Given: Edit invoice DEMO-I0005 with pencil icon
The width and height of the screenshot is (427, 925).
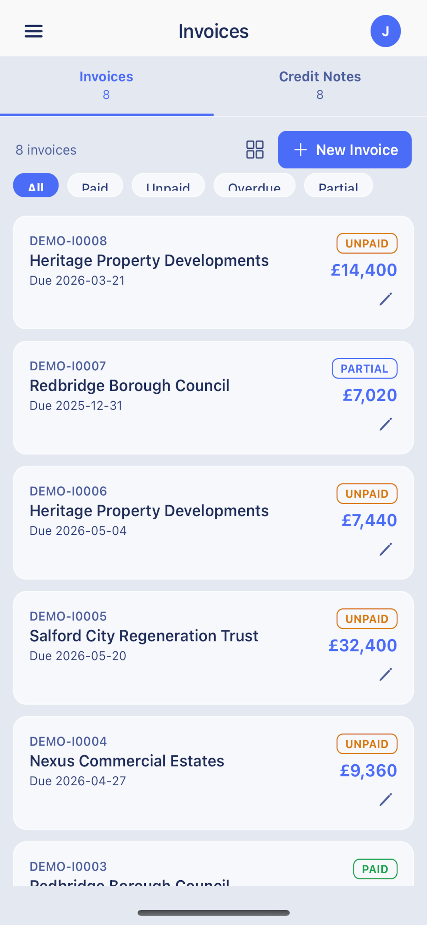Looking at the screenshot, I should coord(385,675).
